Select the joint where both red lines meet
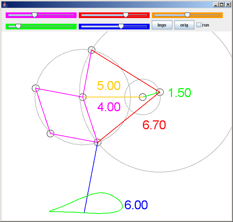The image size is (233, 222). click(x=160, y=92)
